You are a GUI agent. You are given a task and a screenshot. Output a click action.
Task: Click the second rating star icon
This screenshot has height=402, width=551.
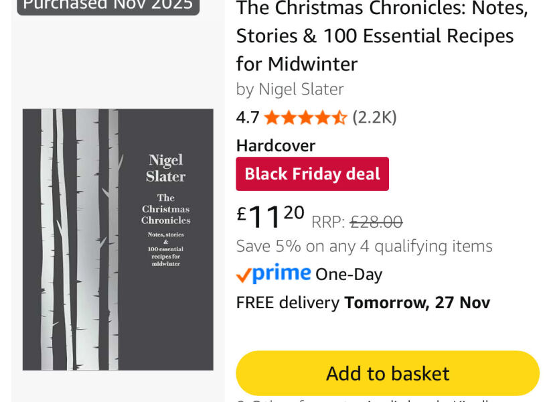click(289, 117)
